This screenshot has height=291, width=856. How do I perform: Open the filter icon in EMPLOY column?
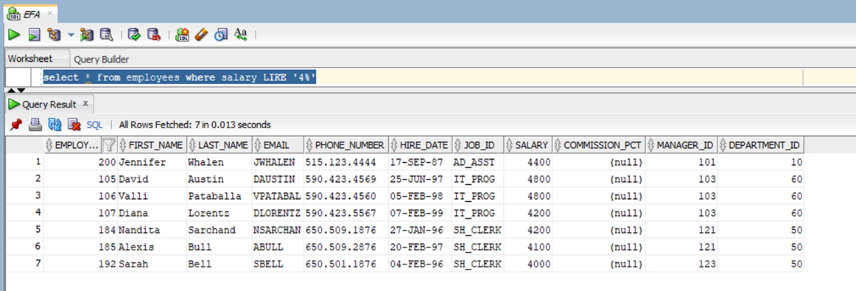[x=109, y=144]
